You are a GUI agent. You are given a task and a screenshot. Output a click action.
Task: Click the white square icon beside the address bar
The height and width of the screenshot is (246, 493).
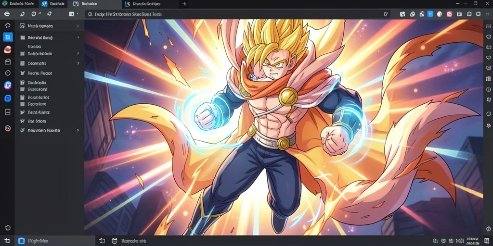pyautogui.click(x=71, y=14)
